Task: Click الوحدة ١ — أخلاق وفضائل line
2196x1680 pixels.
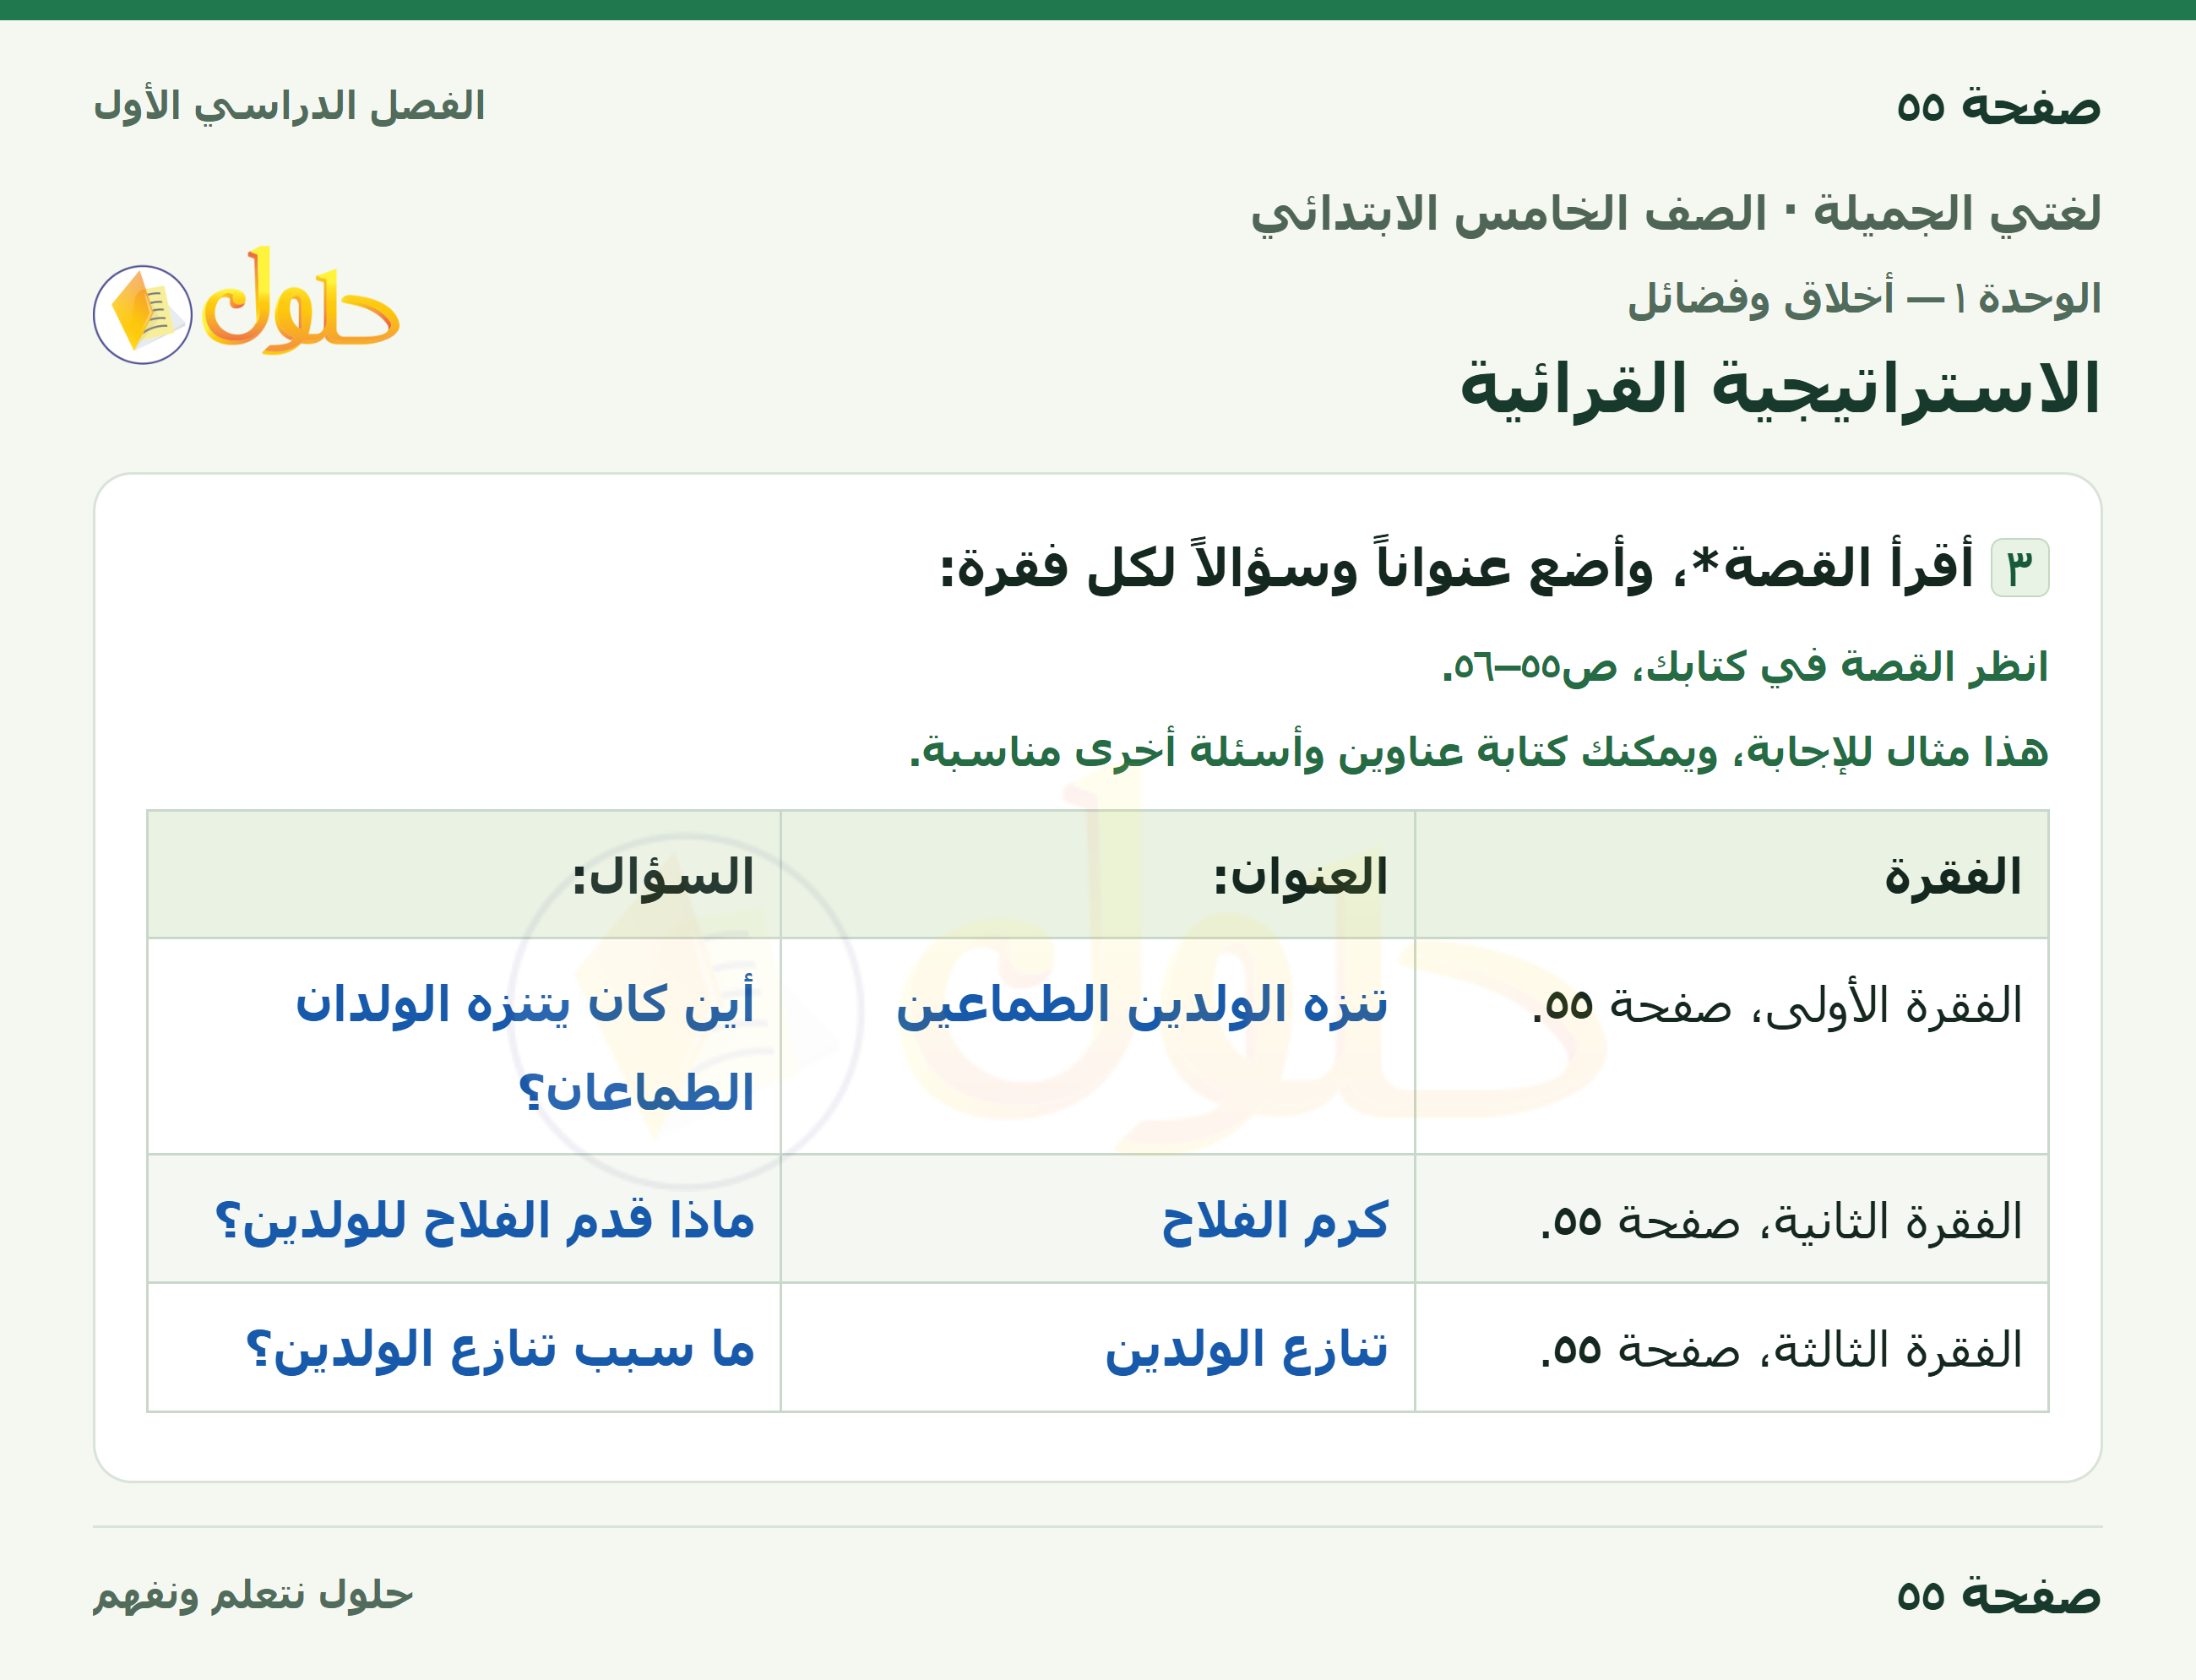Action: (1864, 298)
